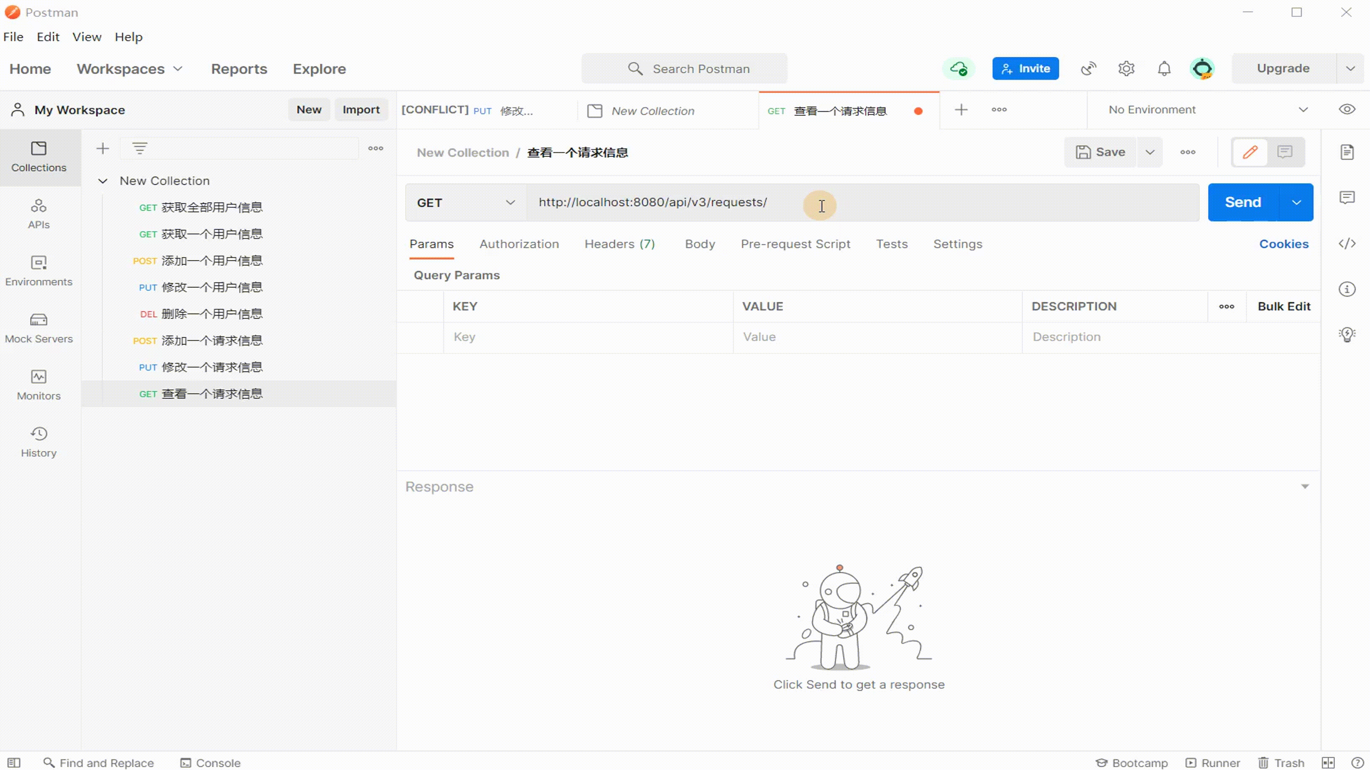Image resolution: width=1370 pixels, height=770 pixels.
Task: Click the lightbulb related requests icon
Action: (x=1347, y=335)
